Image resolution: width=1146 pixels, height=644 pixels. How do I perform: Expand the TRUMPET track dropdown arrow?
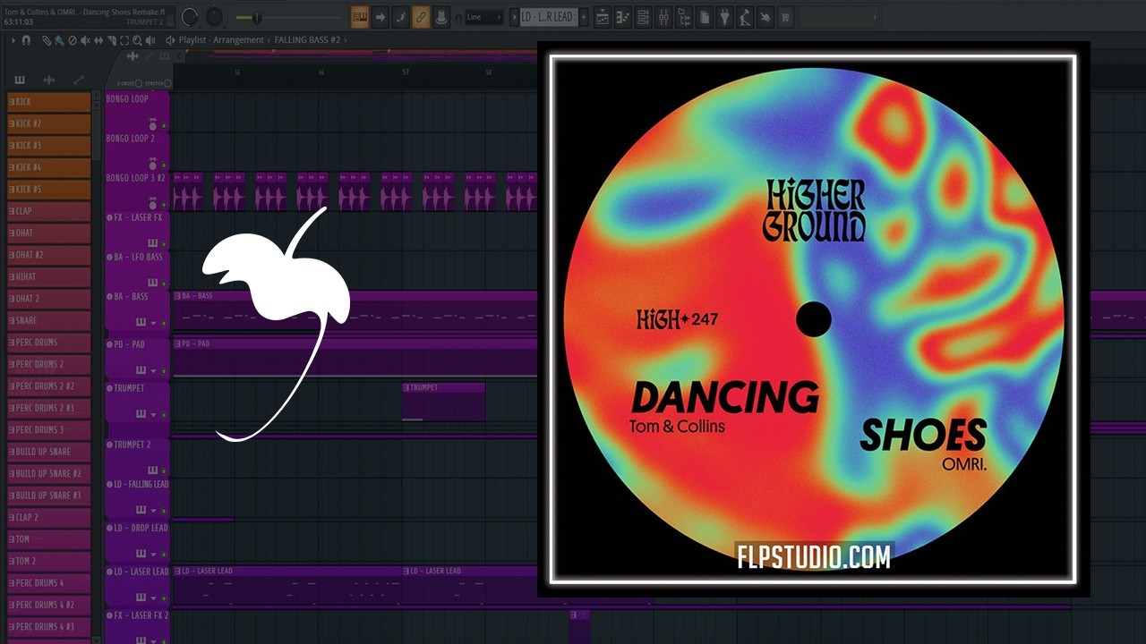click(x=153, y=415)
